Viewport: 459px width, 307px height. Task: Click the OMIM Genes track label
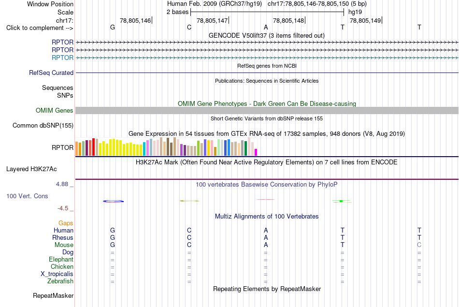tap(55, 110)
